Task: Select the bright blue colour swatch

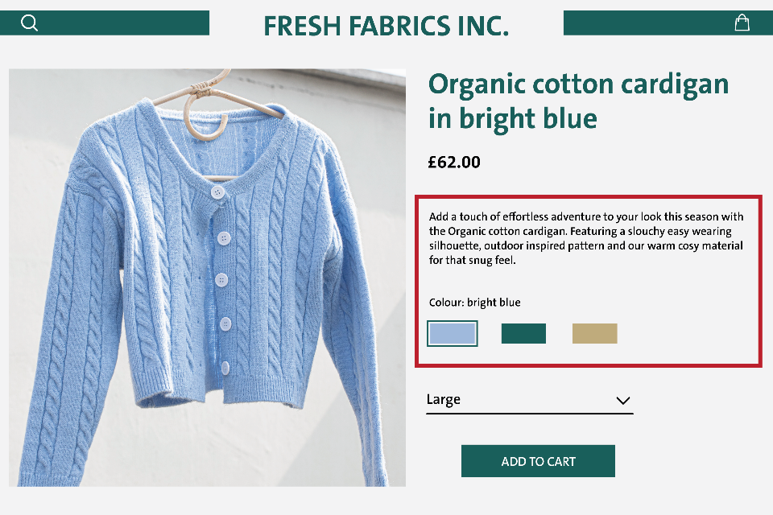Action: click(453, 333)
